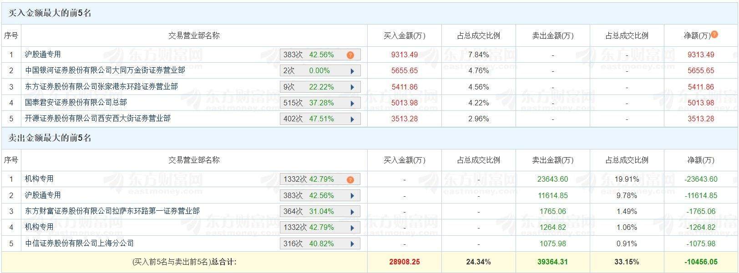Image resolution: width=739 pixels, height=273 pixels.
Task: Click 机构专用 name in first sell row
Action: pyautogui.click(x=39, y=179)
